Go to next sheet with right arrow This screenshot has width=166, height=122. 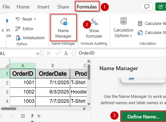pyautogui.click(x=12, y=116)
